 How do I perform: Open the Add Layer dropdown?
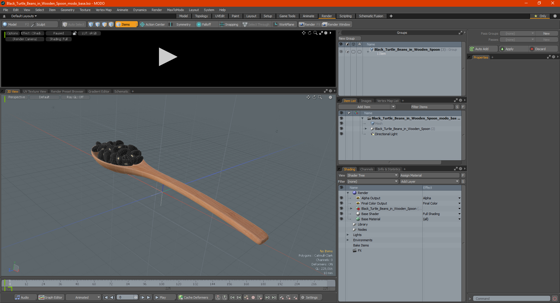click(x=430, y=182)
